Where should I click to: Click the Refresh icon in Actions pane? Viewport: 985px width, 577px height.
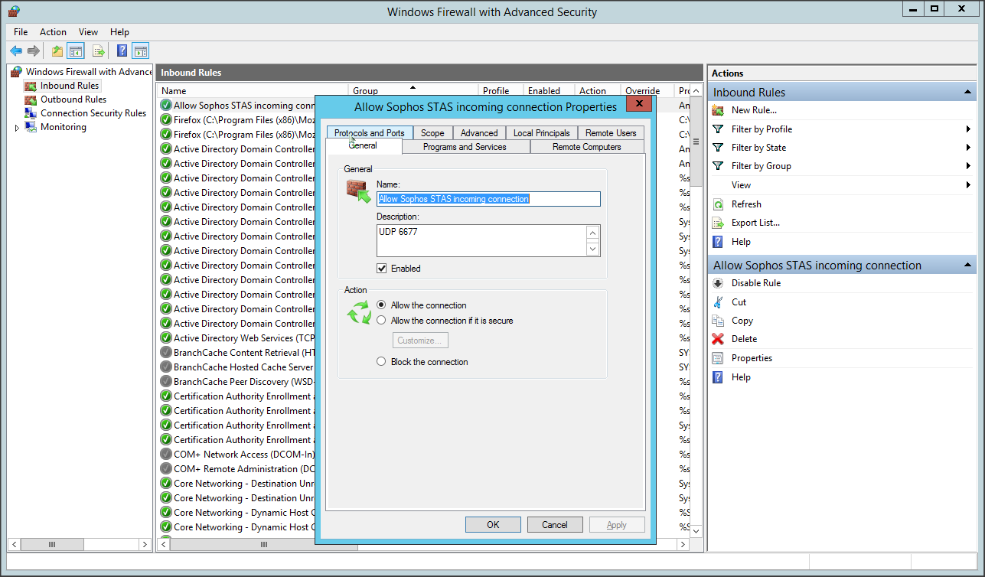coord(718,204)
